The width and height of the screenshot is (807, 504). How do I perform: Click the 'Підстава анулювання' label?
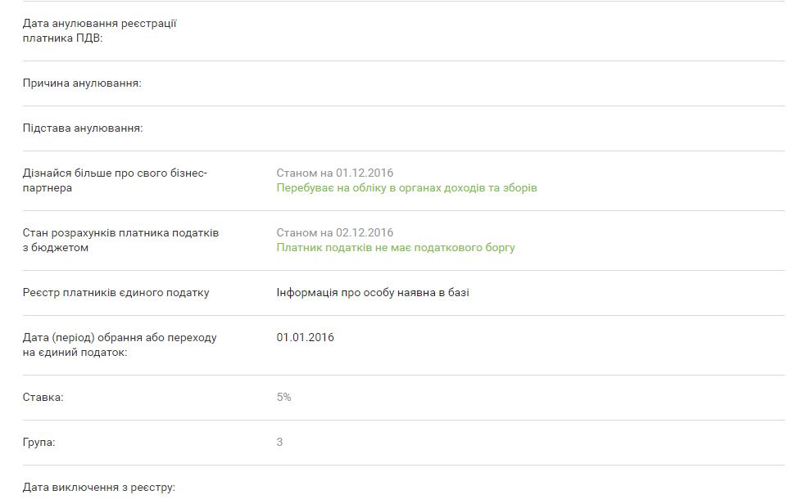pyautogui.click(x=83, y=128)
